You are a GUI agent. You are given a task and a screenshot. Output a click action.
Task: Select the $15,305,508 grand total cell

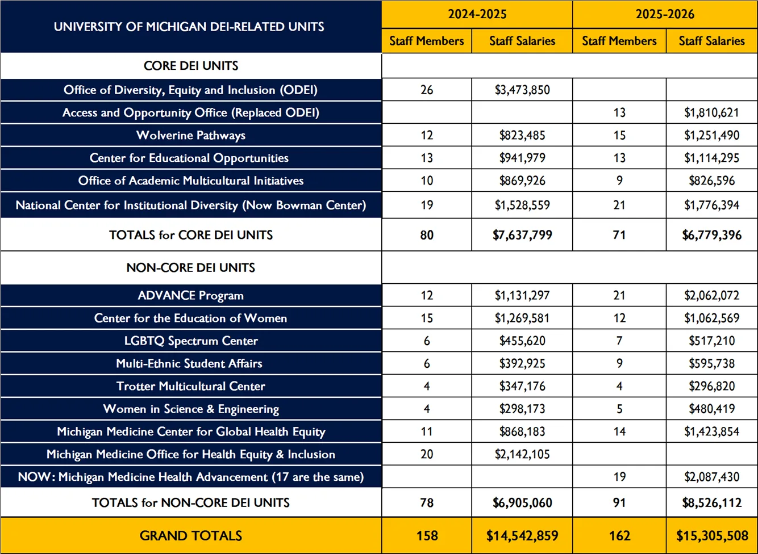point(711,535)
